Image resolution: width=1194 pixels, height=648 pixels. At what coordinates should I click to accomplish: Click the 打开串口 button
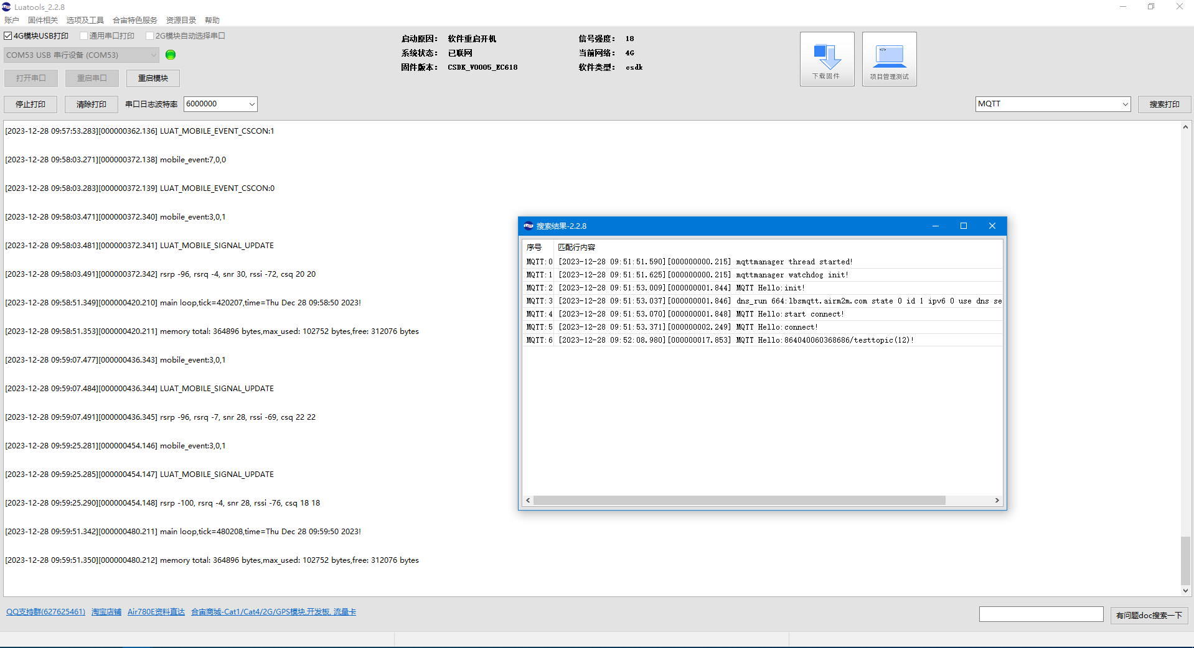(31, 78)
